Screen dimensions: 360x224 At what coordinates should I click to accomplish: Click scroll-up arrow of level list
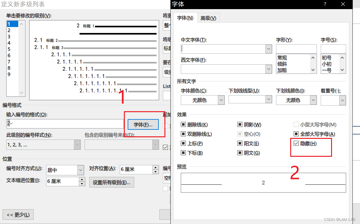point(21,24)
